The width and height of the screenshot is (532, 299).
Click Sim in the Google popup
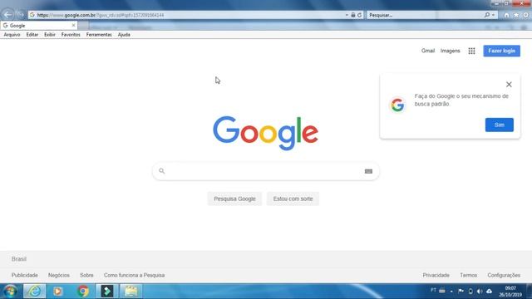[499, 125]
